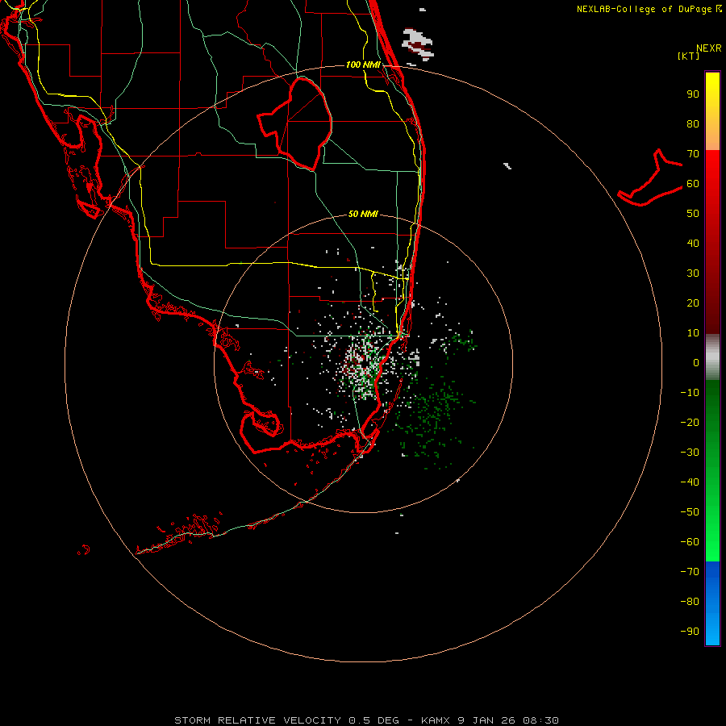This screenshot has width=726, height=726.
Task: Click the gray zero-velocity segment of the color bar
Action: click(712, 357)
